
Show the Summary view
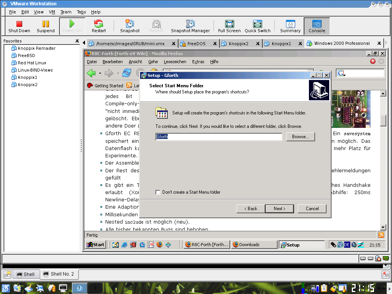click(290, 26)
